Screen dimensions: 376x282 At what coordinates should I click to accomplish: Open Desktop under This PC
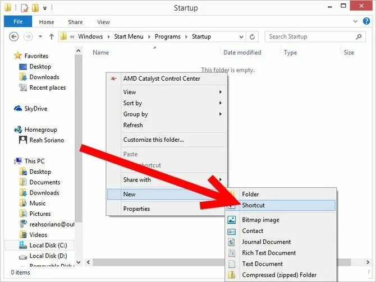click(35, 172)
